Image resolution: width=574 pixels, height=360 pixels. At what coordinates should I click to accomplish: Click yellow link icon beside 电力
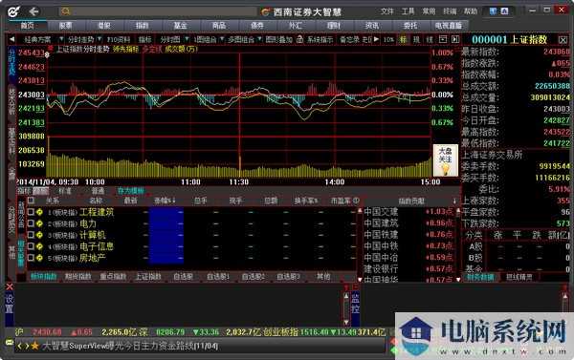[39, 223]
